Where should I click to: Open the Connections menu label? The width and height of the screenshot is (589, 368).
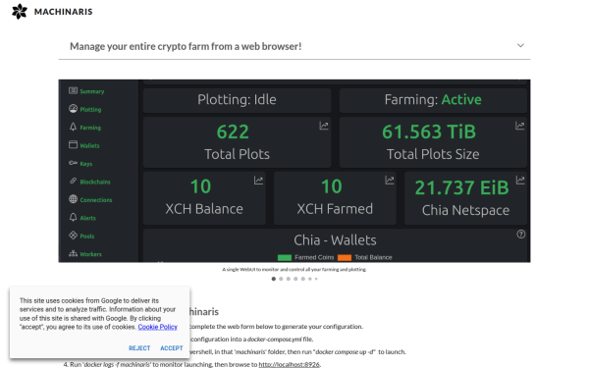coord(96,200)
